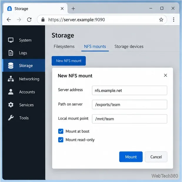Click the Tools wrench icon

(x=11, y=118)
